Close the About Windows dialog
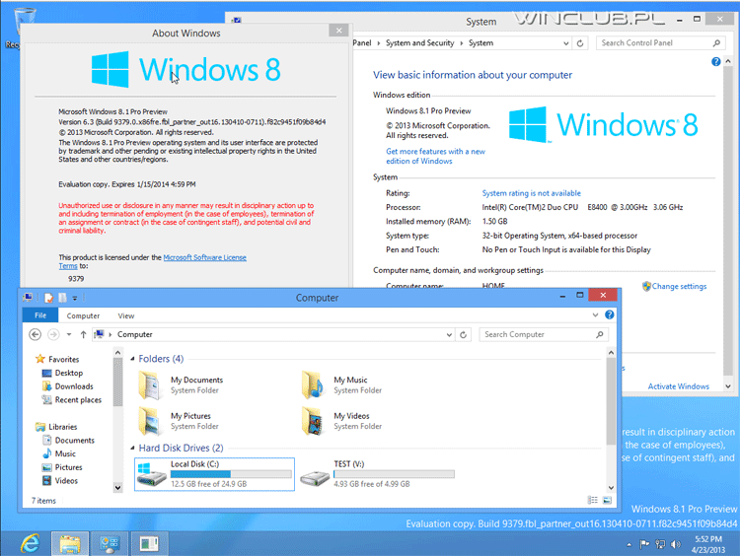740x556 pixels. pyautogui.click(x=338, y=31)
